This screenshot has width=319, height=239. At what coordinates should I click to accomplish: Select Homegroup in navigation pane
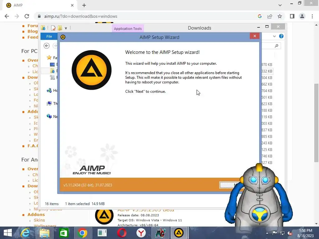[52, 91]
